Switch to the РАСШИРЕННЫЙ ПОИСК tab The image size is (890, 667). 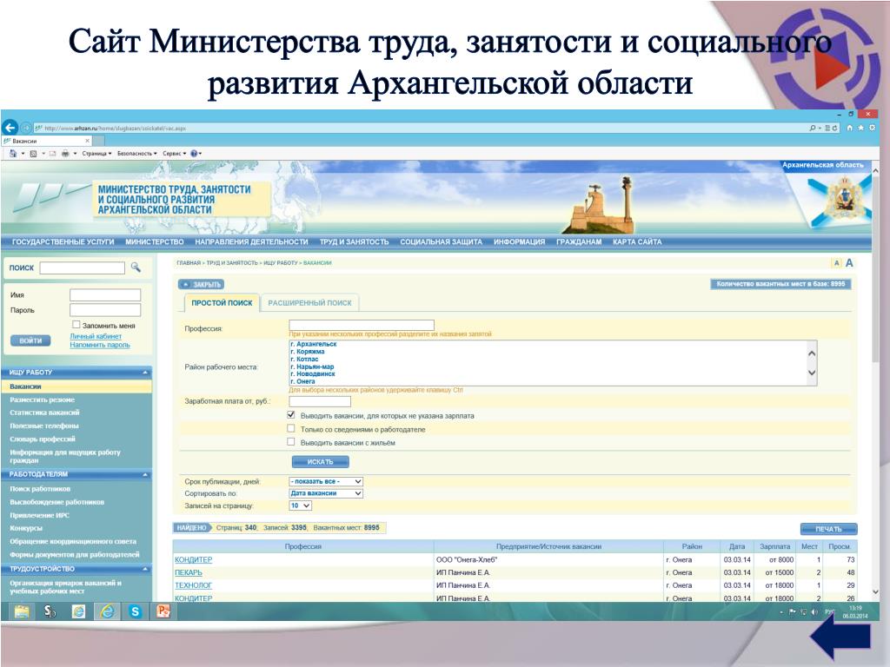pos(310,303)
